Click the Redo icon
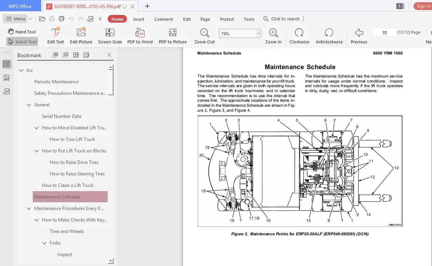Viewport: 432px width, 266px height. point(80,19)
